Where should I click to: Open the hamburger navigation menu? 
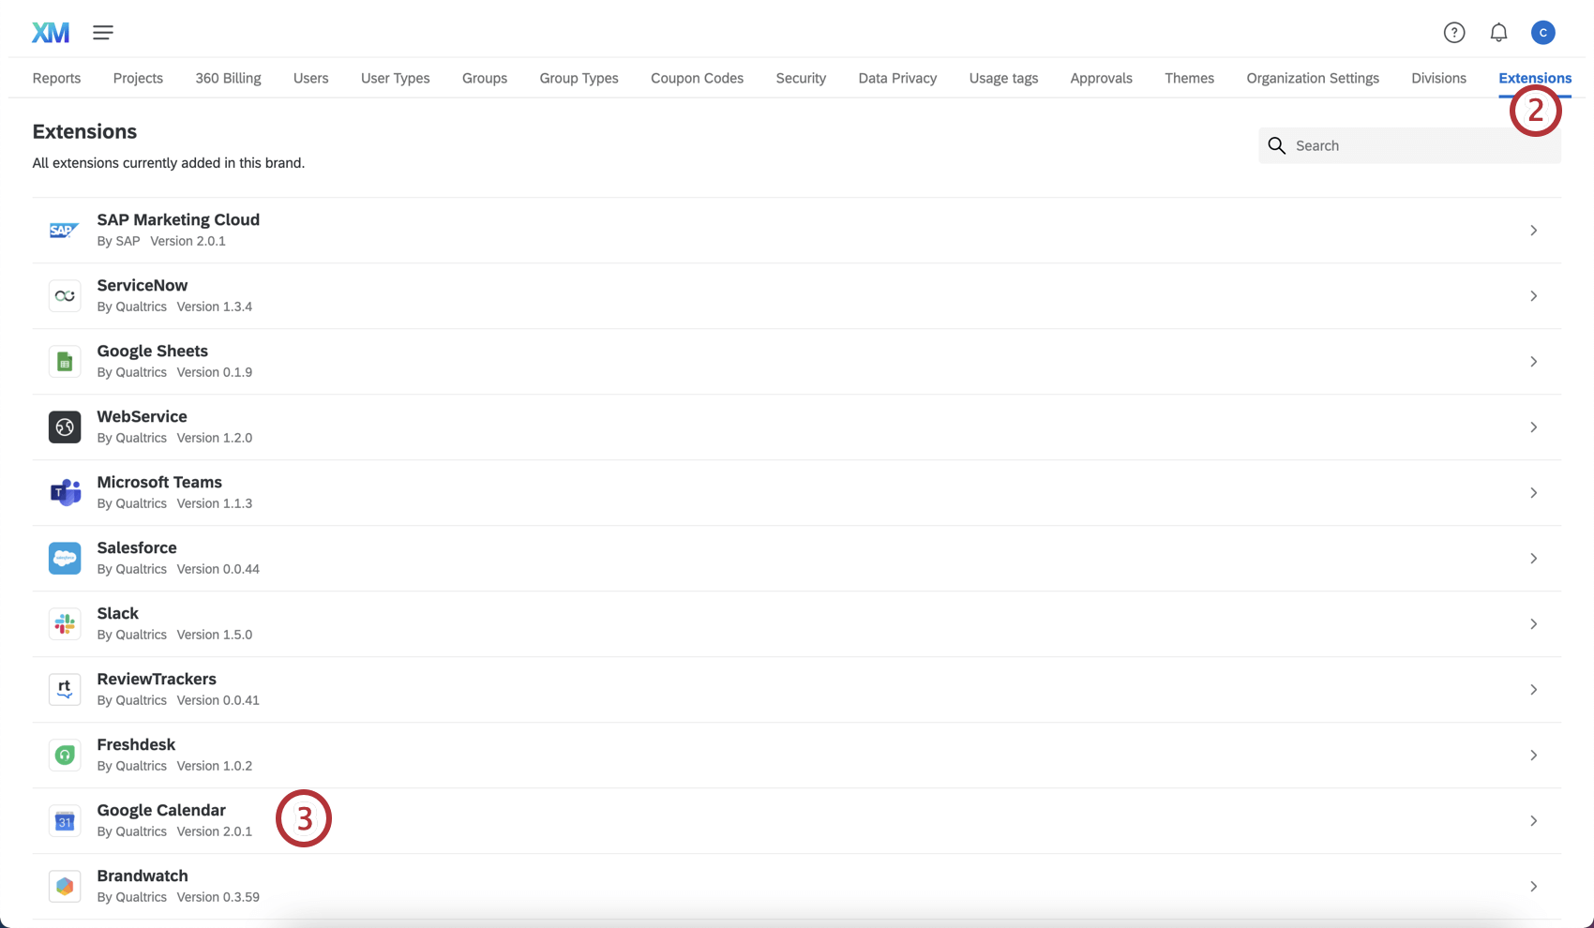coord(103,31)
